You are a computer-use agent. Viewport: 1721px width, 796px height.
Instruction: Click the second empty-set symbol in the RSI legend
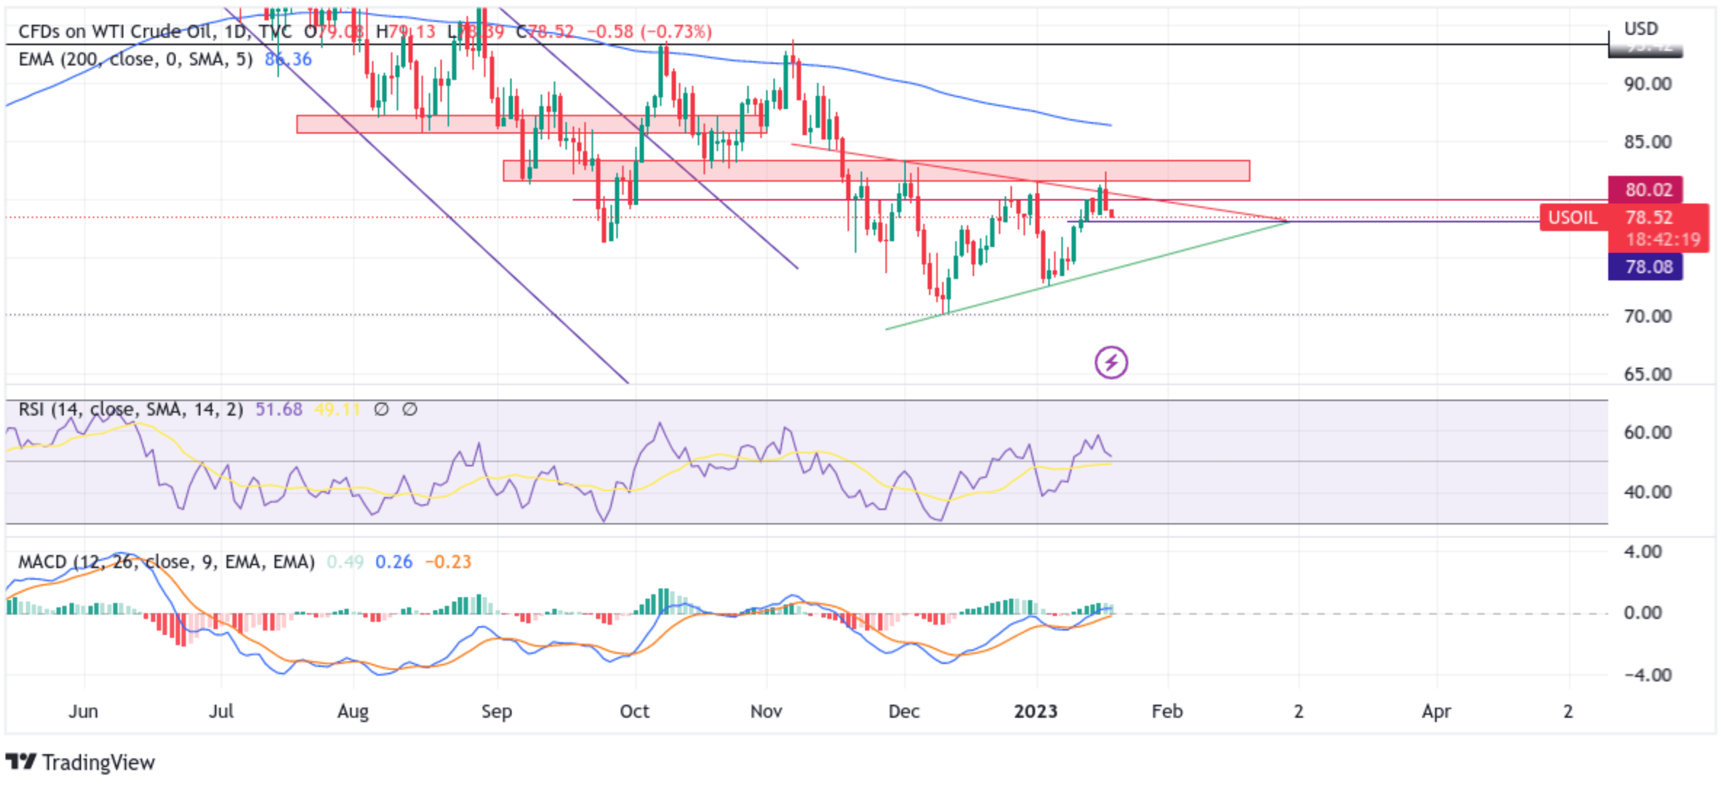pos(410,409)
